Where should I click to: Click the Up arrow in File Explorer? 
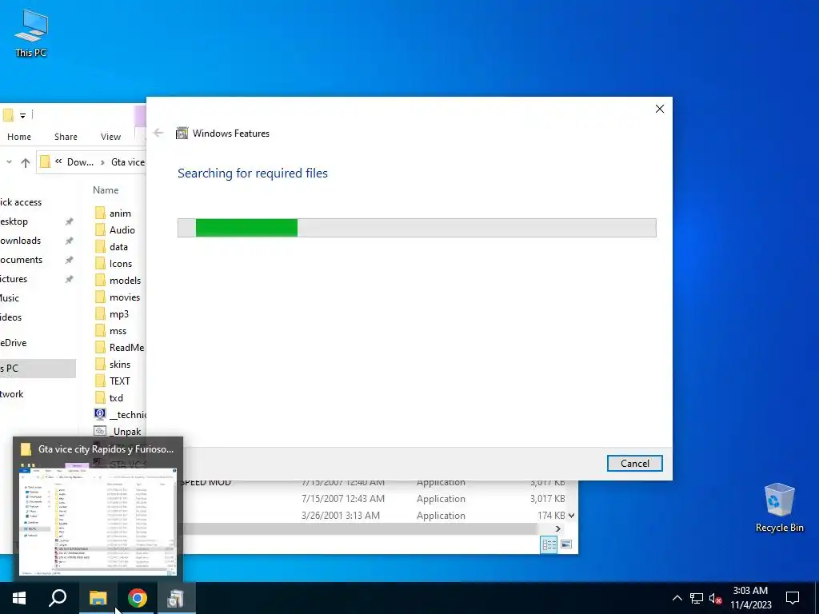[25, 162]
